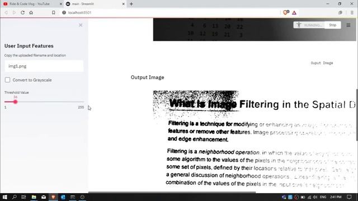
Task: Open network settings from tray icon
Action: [309, 197]
